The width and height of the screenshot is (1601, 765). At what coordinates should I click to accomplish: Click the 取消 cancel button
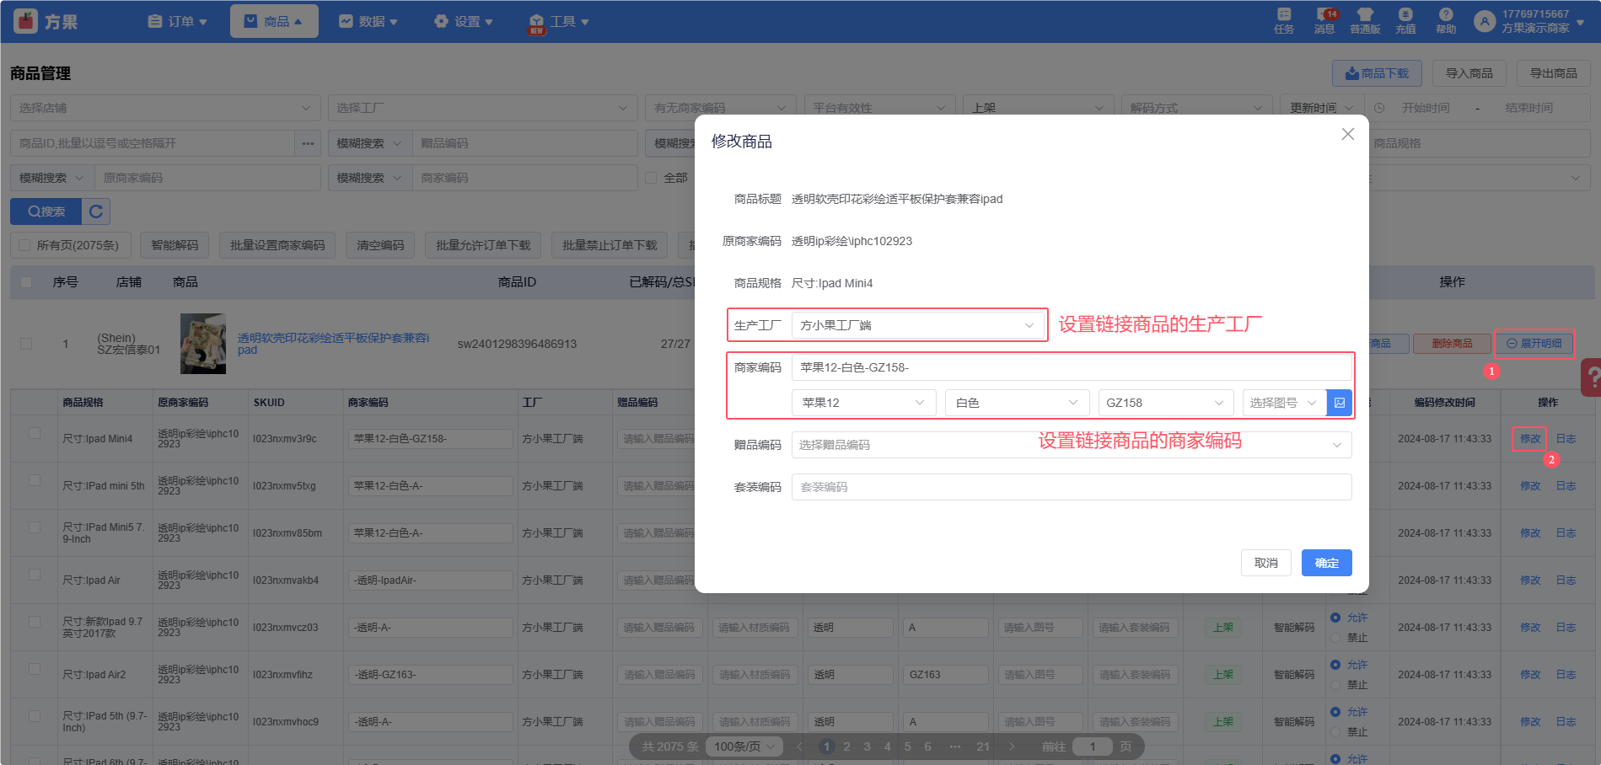(1265, 563)
